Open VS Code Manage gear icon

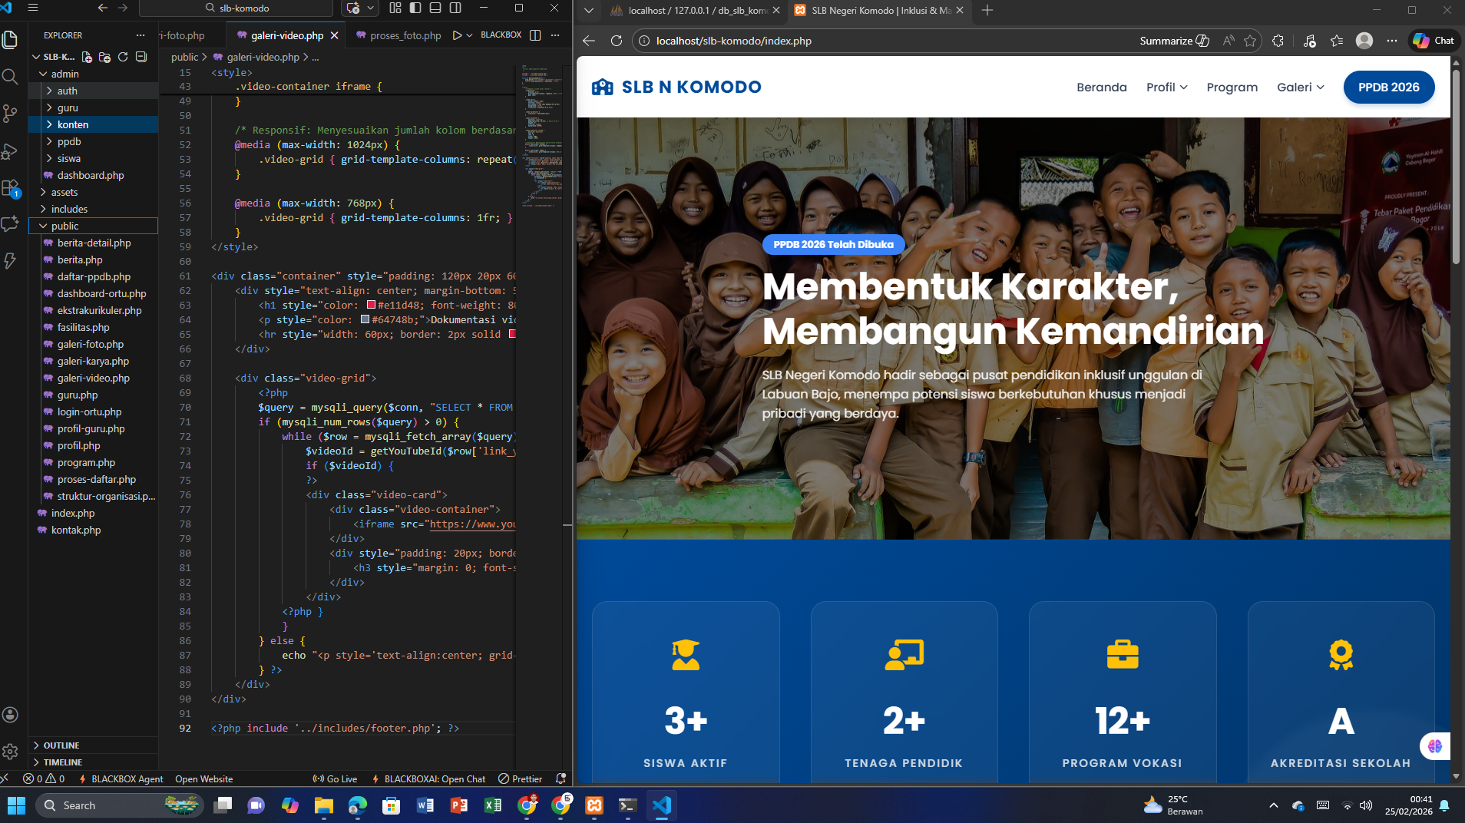(x=10, y=751)
